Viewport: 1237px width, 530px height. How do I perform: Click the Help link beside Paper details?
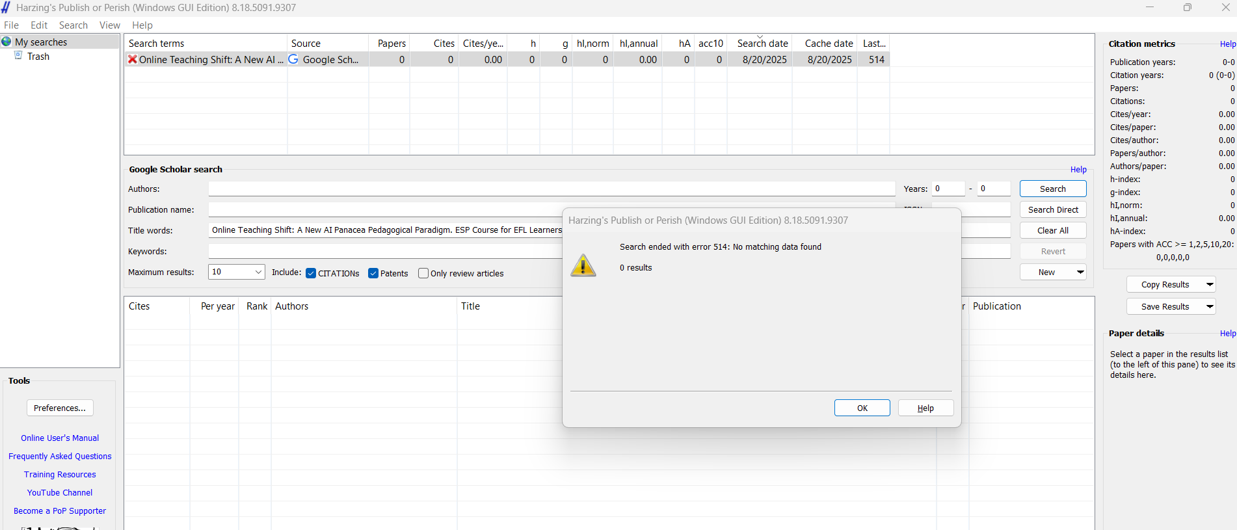click(1228, 334)
